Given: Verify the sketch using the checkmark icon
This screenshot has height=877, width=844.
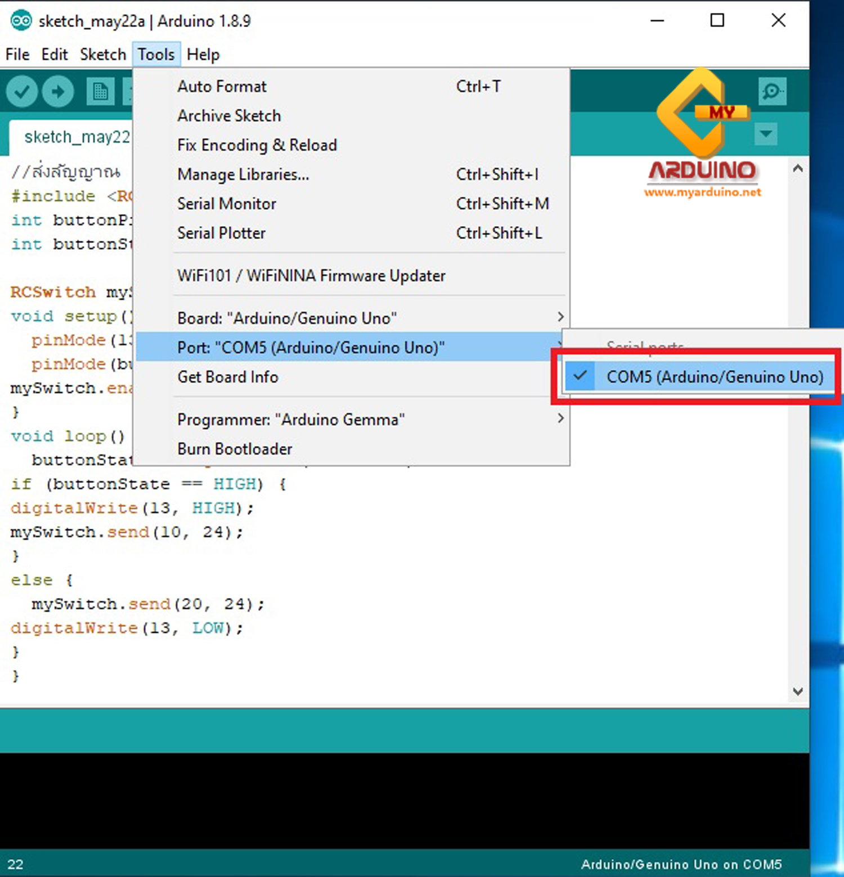Looking at the screenshot, I should click(x=21, y=91).
